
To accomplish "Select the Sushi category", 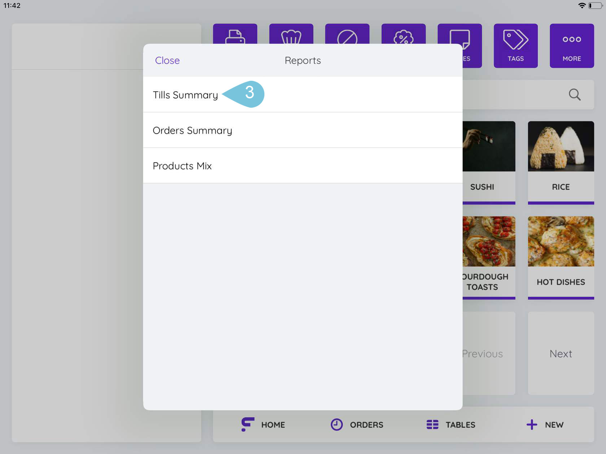I will tap(489, 163).
